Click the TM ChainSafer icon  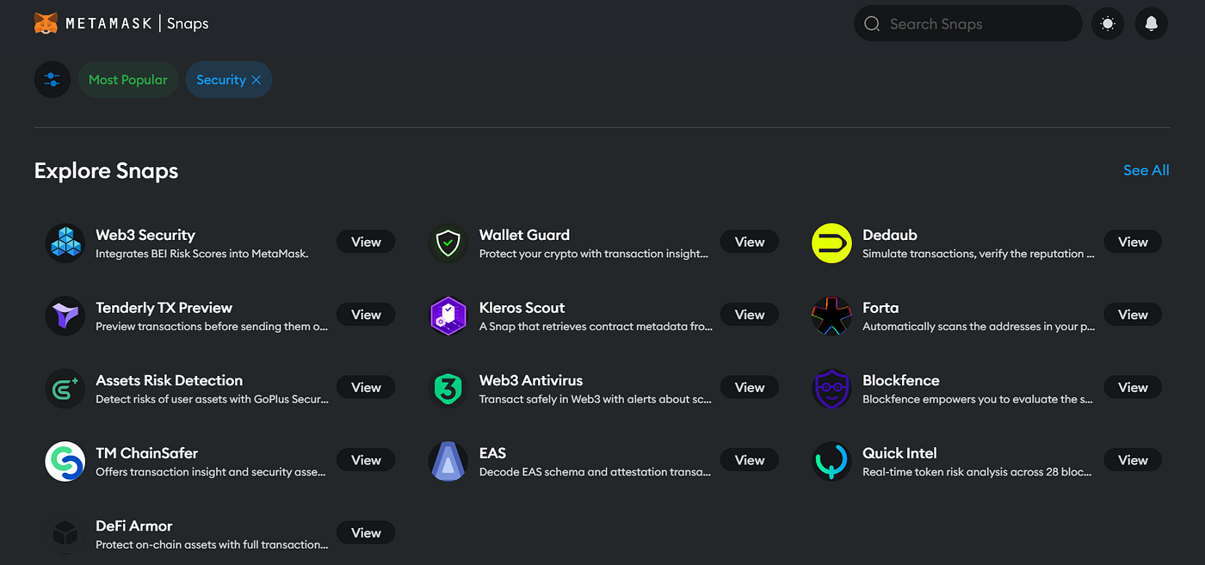(x=65, y=461)
